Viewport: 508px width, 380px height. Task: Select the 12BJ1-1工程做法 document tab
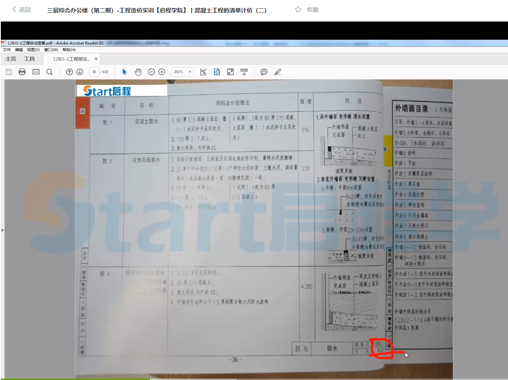pyautogui.click(x=71, y=59)
